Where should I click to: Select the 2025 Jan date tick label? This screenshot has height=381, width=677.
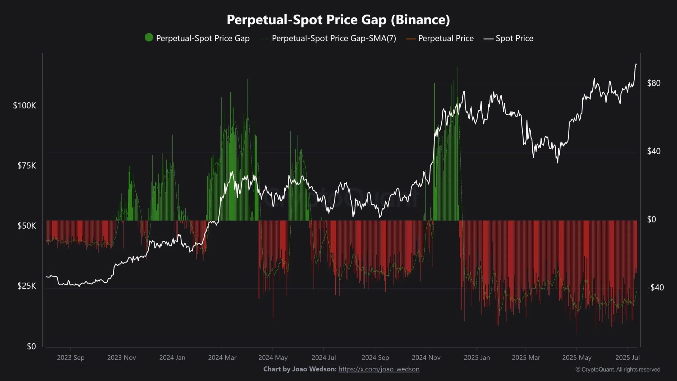(477, 357)
